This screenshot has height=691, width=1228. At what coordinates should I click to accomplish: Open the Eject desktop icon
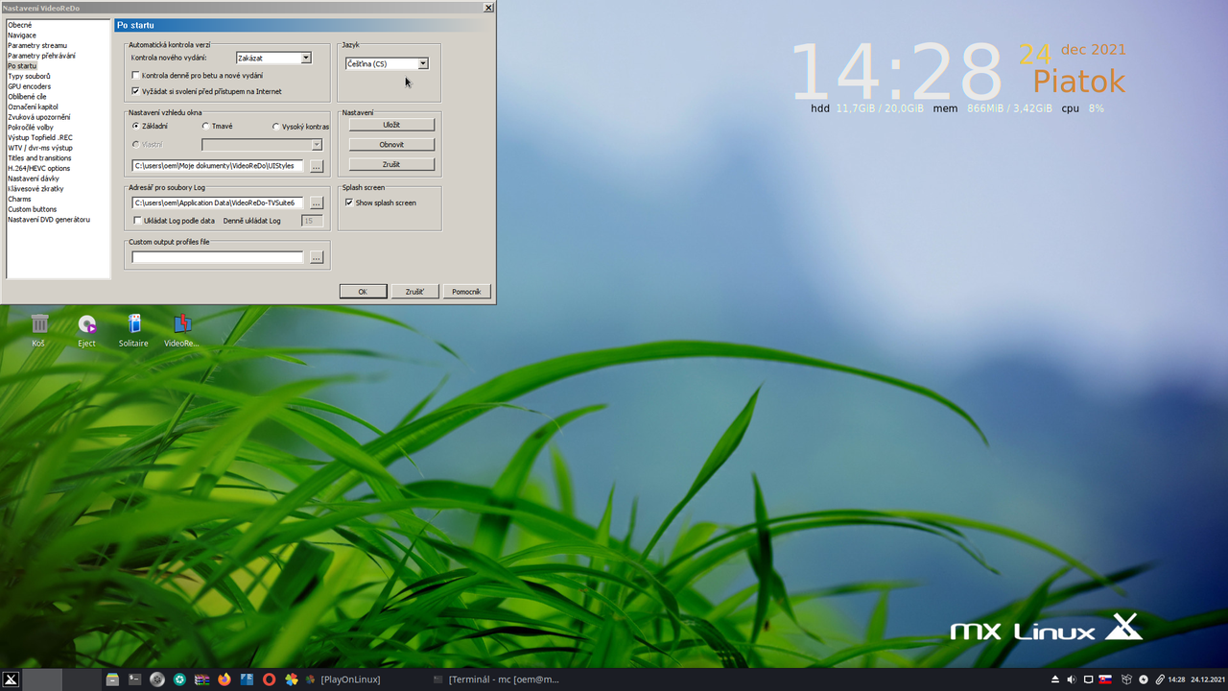(87, 329)
